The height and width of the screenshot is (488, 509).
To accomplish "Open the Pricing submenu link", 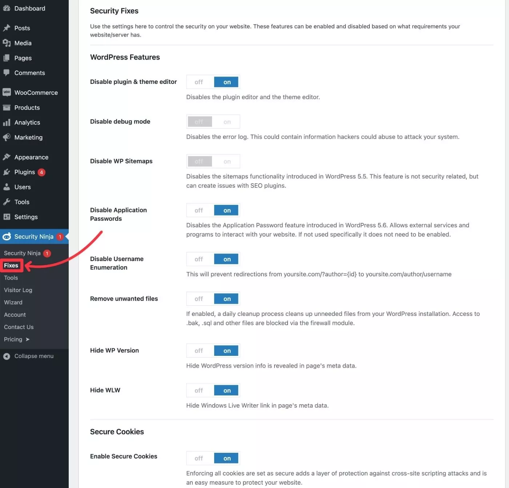I will pos(13,339).
